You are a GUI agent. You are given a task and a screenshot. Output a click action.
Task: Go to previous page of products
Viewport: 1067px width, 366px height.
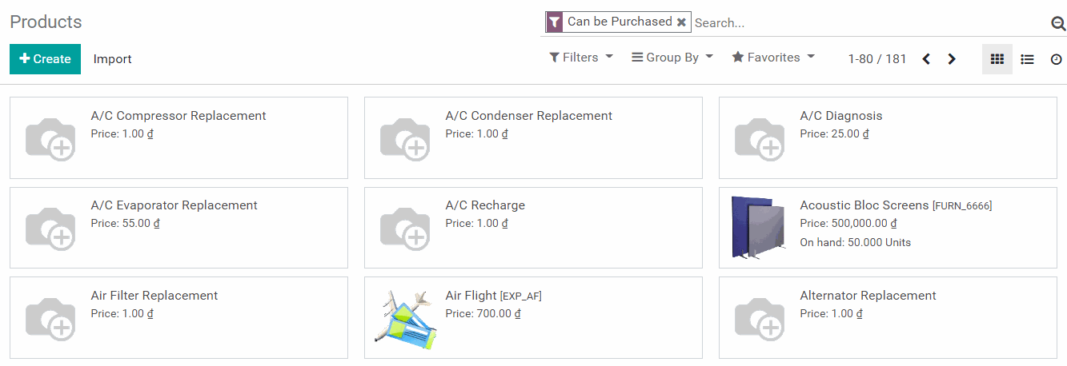(x=926, y=59)
